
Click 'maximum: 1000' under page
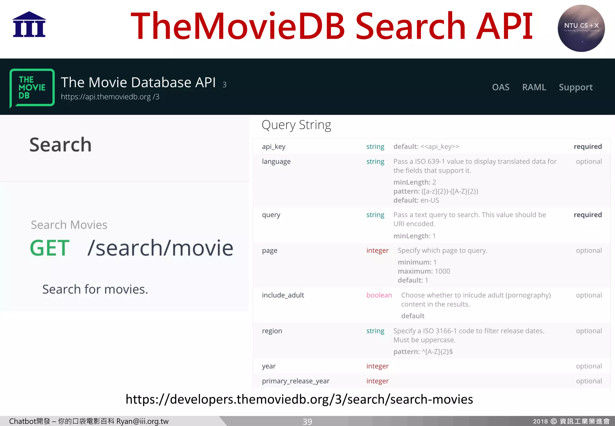coord(424,271)
